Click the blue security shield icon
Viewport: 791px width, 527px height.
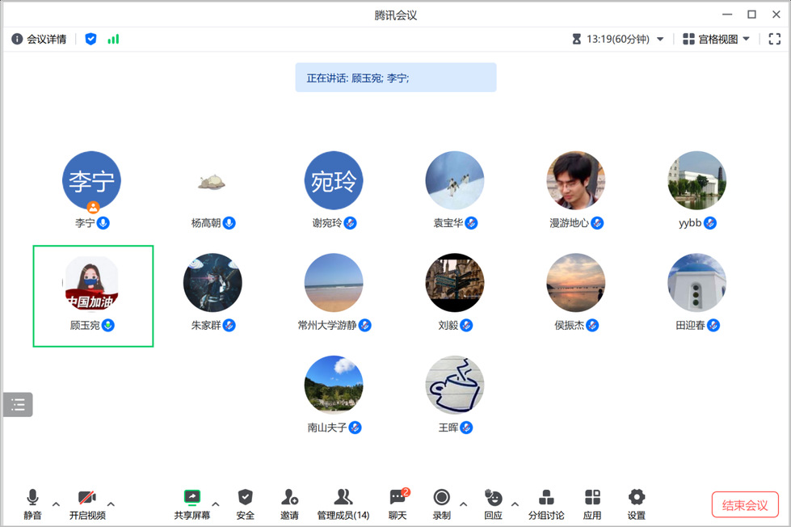(x=90, y=39)
